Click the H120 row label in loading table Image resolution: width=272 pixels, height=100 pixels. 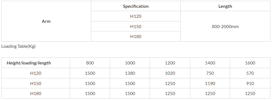pos(36,73)
